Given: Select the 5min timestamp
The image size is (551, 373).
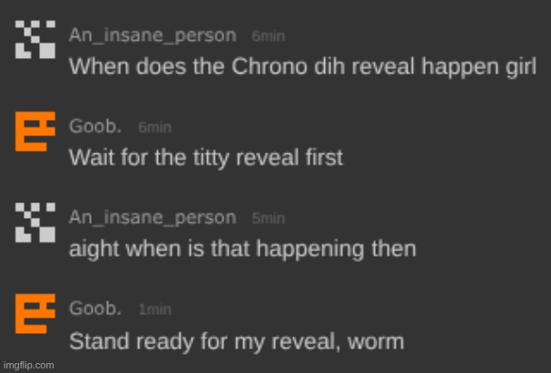Looking at the screenshot, I should click(x=269, y=219).
